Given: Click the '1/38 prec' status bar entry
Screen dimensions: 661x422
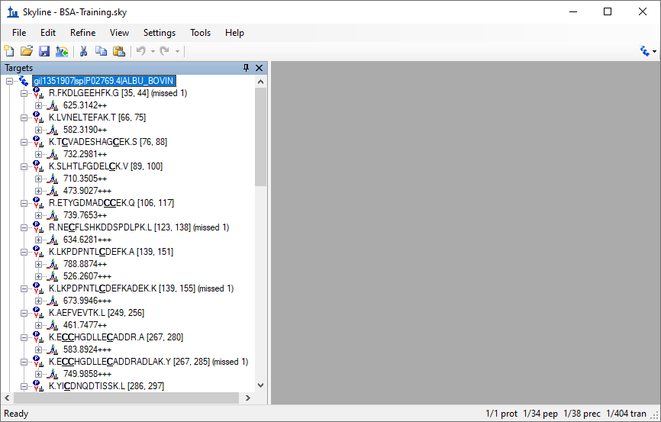Looking at the screenshot, I should [x=582, y=414].
